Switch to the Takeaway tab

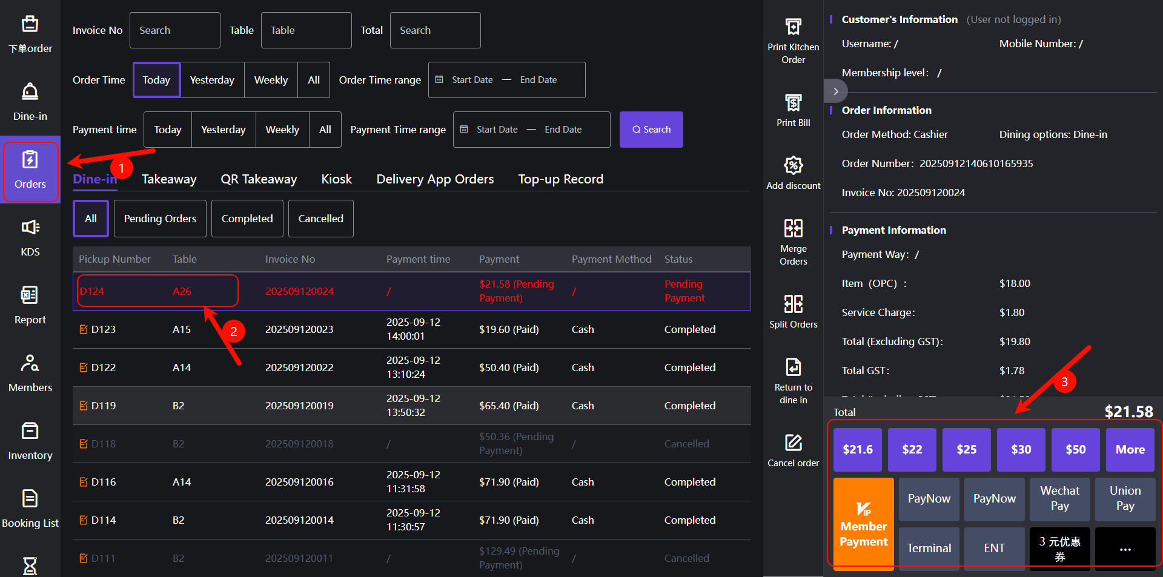[169, 179]
